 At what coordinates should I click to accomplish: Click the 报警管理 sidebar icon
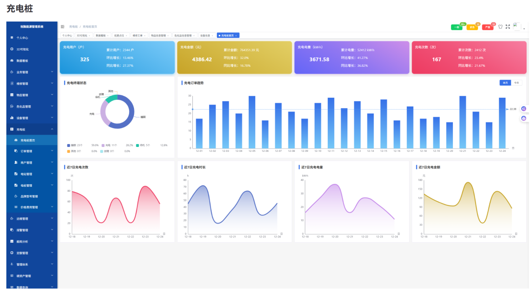12,230
